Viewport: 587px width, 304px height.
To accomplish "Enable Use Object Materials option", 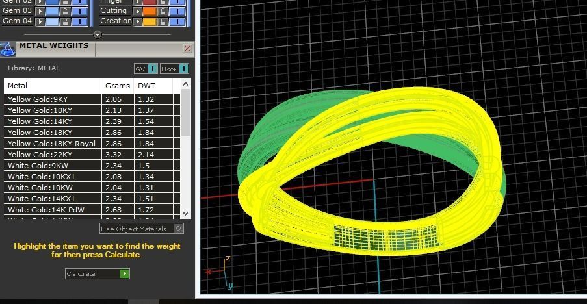I will tap(142, 229).
